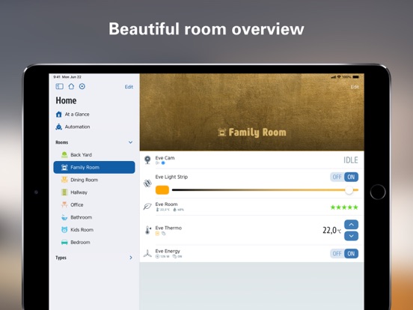Click the Eve Light Strip icon

pyautogui.click(x=147, y=183)
